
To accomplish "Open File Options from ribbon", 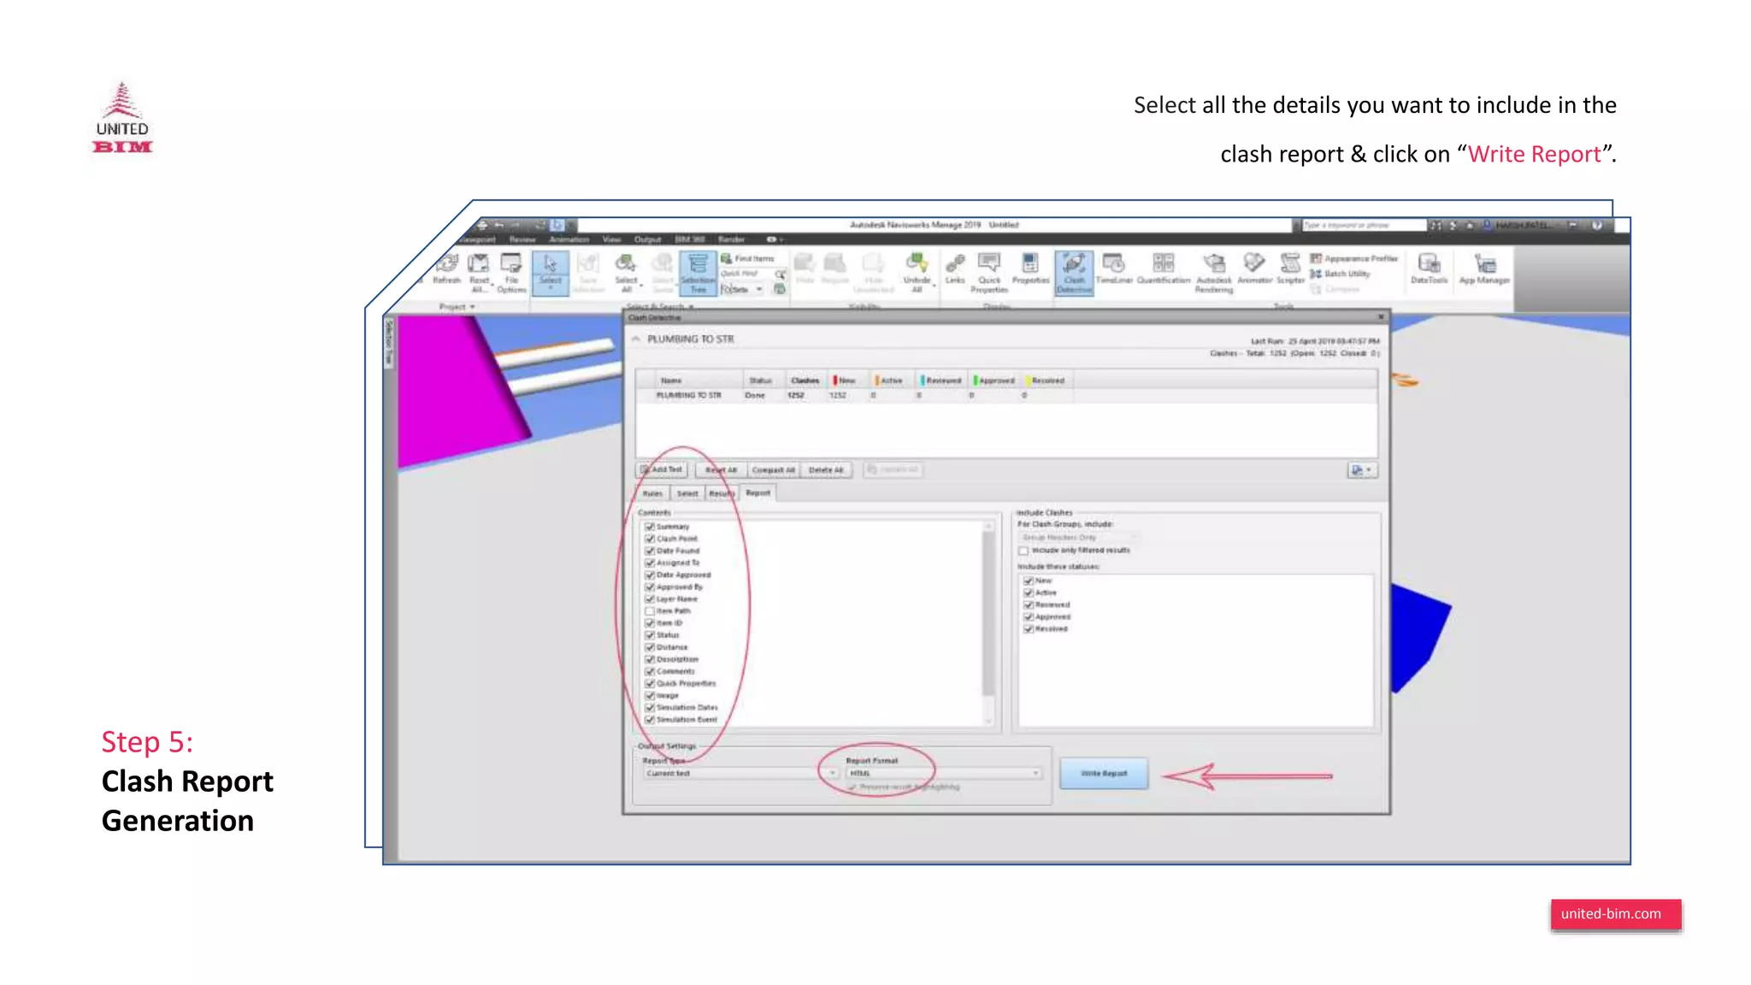I will point(511,273).
